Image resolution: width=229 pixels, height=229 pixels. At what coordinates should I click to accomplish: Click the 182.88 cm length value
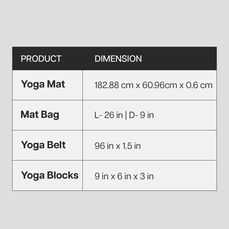pyautogui.click(x=114, y=85)
